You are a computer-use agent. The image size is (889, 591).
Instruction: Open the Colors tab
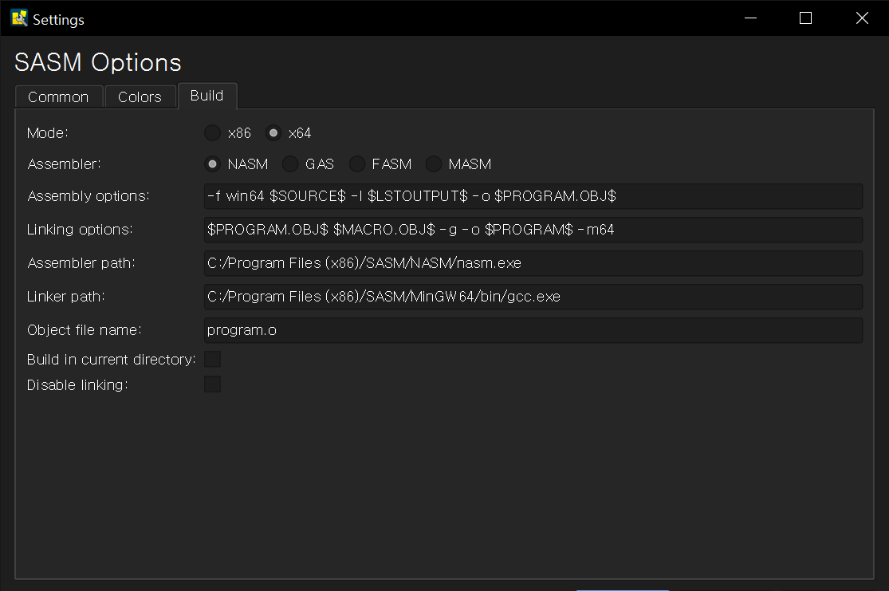coord(140,97)
